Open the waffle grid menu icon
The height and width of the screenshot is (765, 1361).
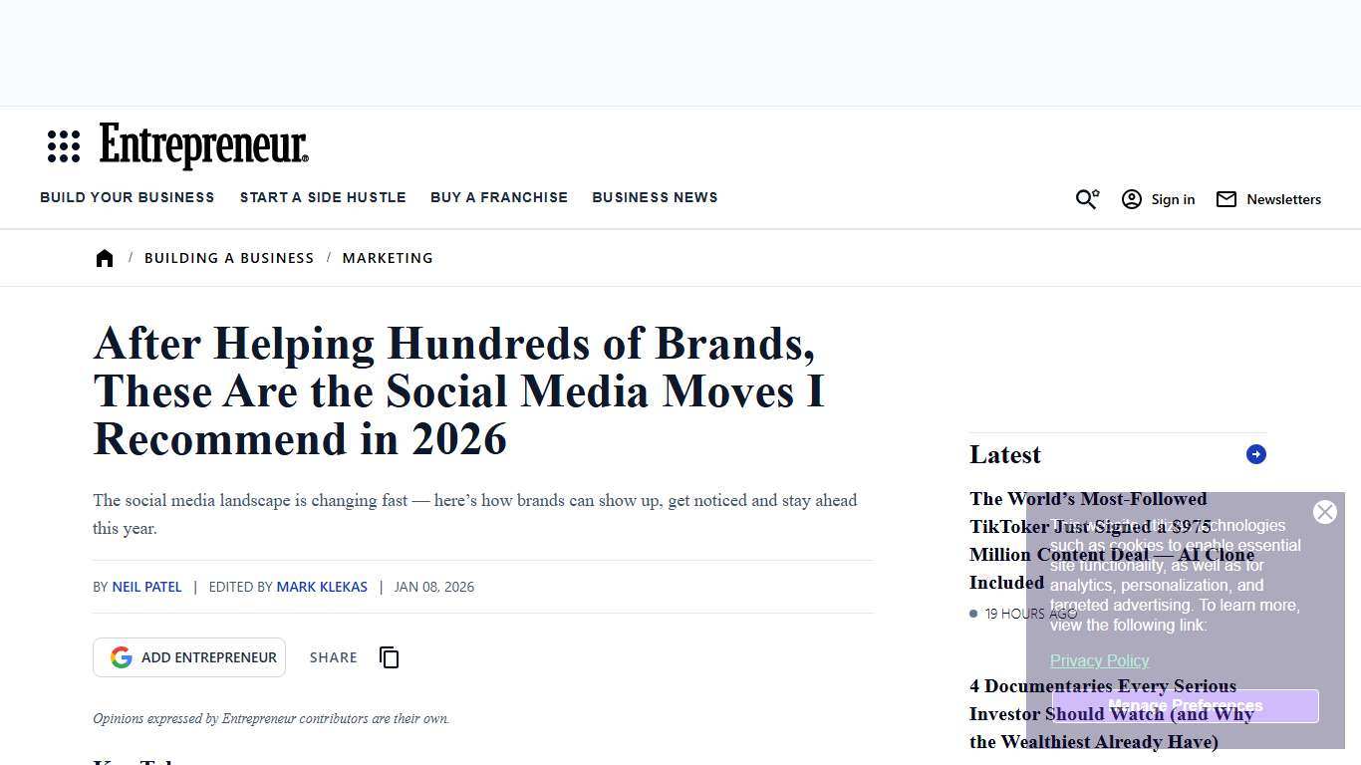click(64, 145)
